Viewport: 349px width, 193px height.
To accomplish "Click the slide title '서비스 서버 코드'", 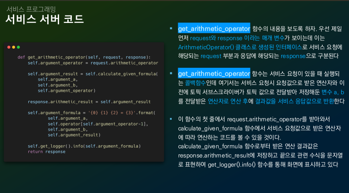I will pyautogui.click(x=44, y=19).
